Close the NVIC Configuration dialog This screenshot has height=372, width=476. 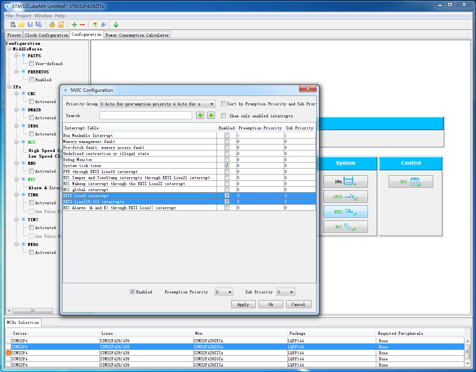point(308,88)
